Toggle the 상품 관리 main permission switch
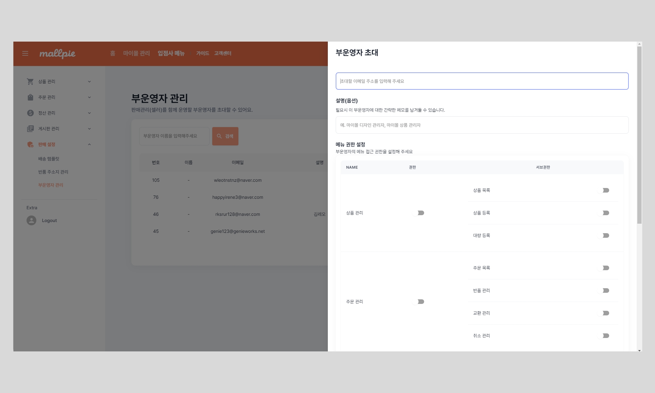This screenshot has width=655, height=393. point(418,213)
